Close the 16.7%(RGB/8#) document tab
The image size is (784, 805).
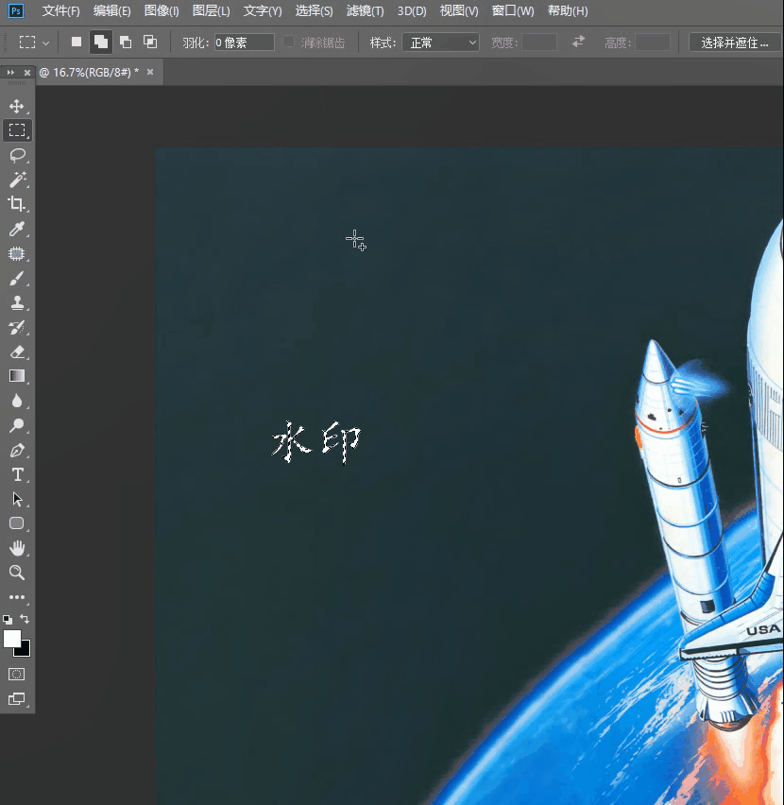(x=150, y=72)
